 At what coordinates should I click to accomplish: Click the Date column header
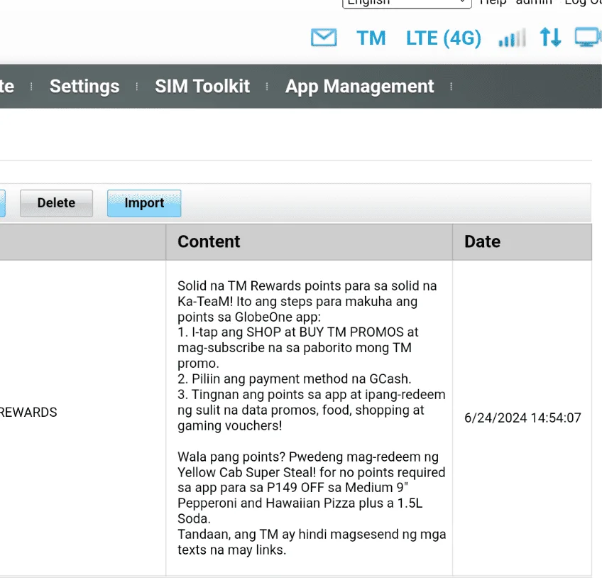click(522, 242)
